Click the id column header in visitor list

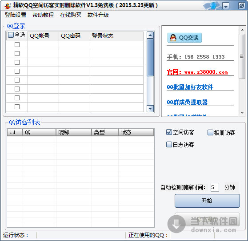pyautogui.click(x=15, y=132)
